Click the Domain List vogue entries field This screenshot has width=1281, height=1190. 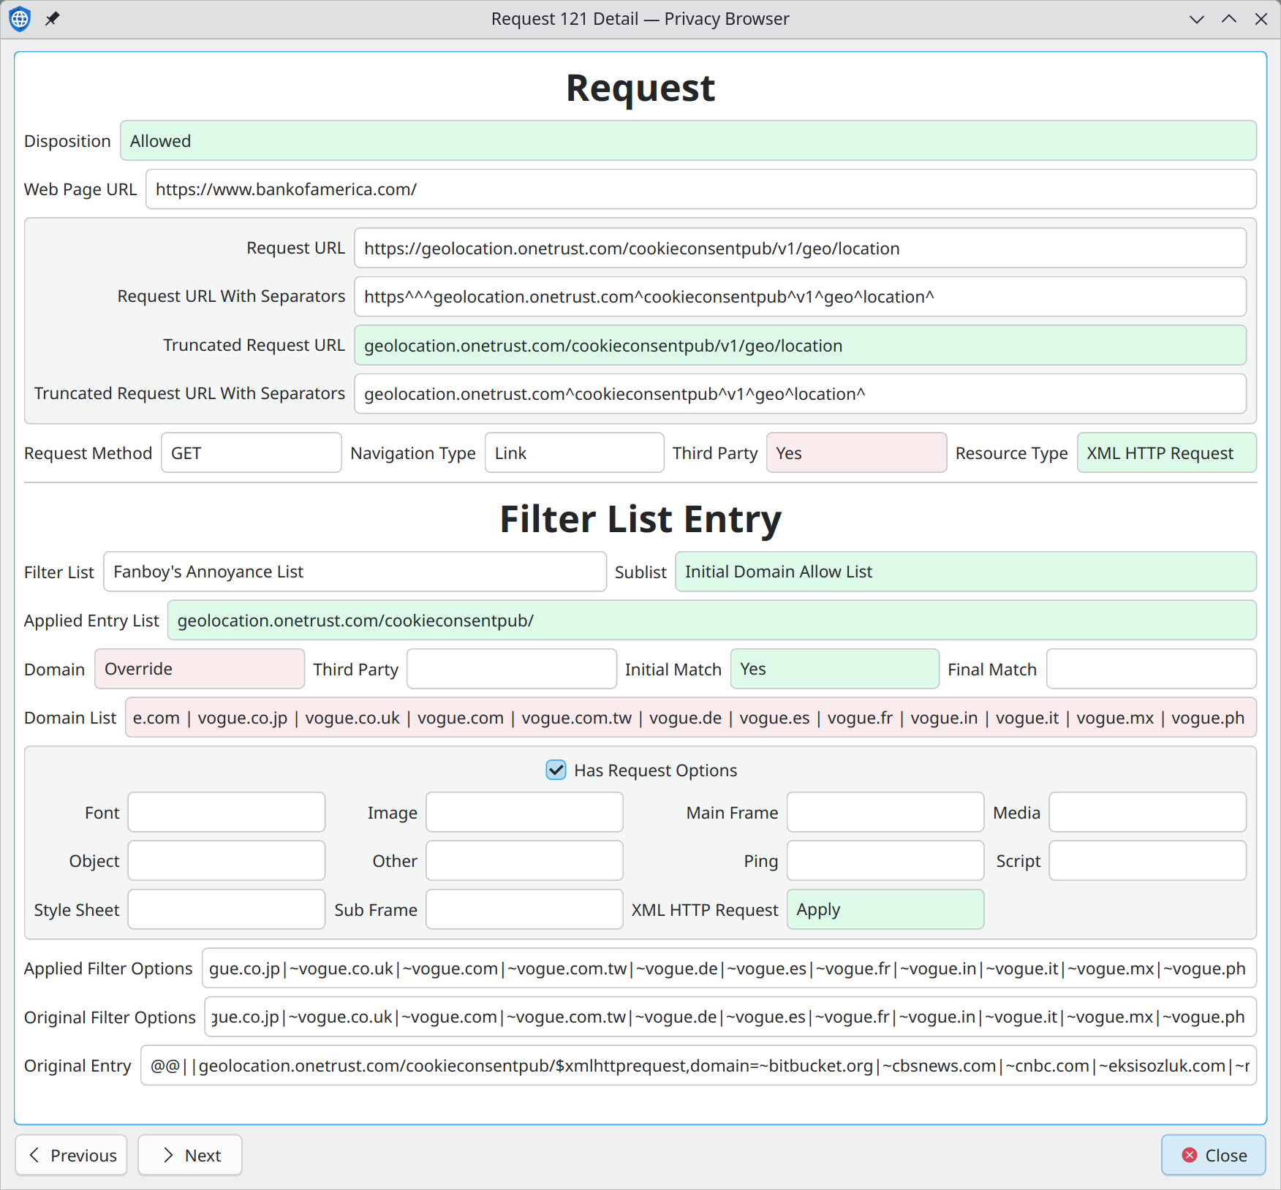click(690, 718)
